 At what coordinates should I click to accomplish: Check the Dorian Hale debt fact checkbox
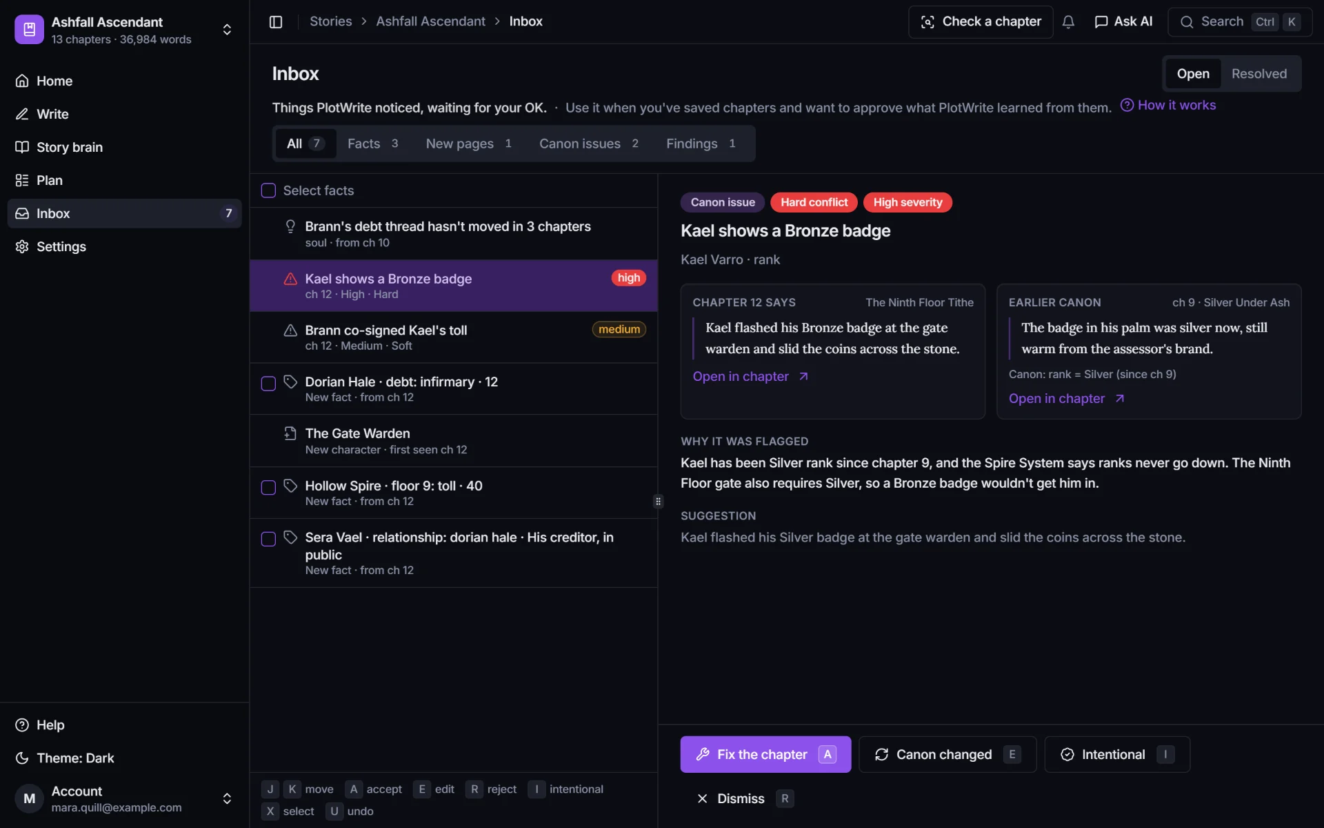[268, 384]
